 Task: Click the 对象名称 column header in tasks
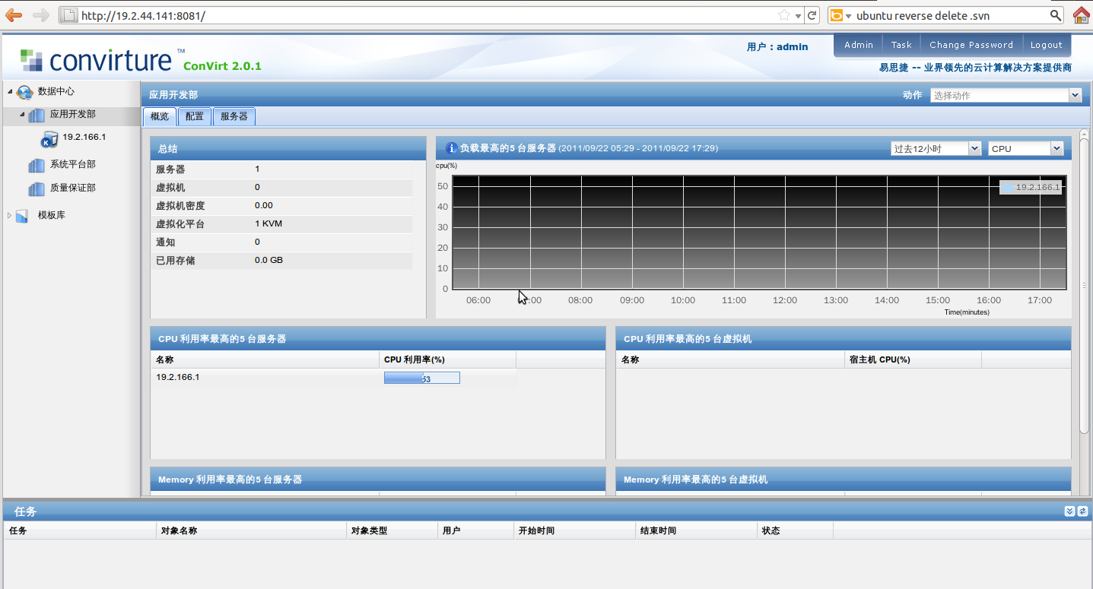[x=251, y=530]
